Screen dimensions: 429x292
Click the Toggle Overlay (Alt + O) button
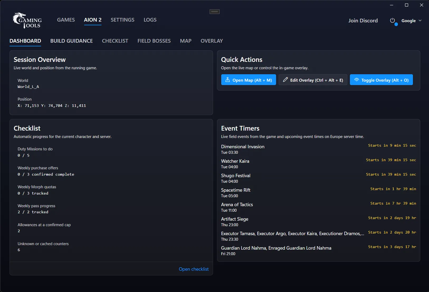pos(381,80)
